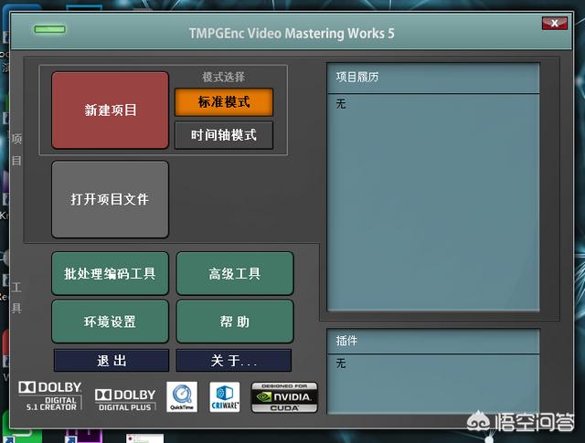The width and height of the screenshot is (585, 443).
Task: Close the TMPGEnc window with X
Action: (555, 23)
